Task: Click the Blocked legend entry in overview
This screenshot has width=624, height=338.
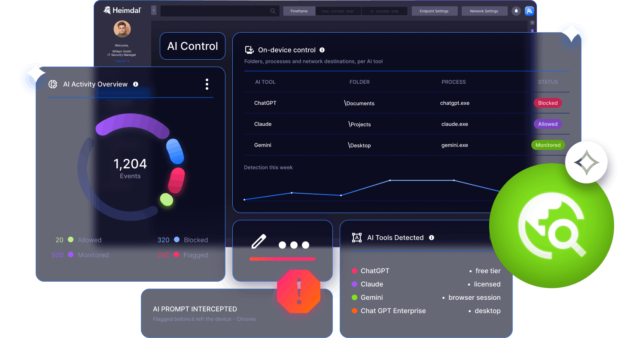Action: click(x=183, y=240)
